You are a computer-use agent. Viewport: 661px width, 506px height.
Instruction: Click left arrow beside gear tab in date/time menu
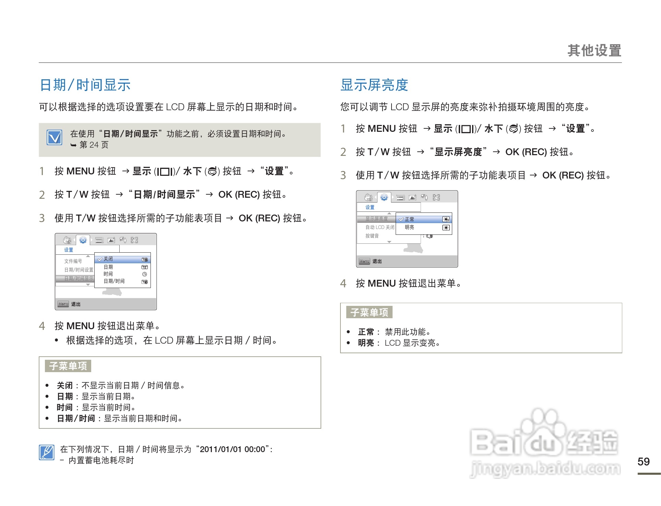click(x=75, y=240)
